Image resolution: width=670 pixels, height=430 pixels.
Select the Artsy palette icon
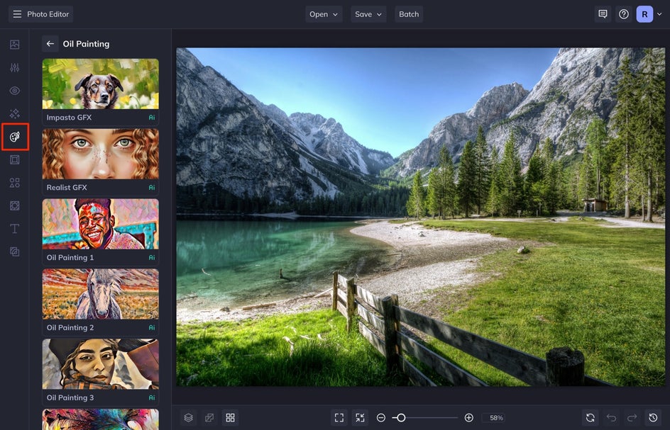pos(15,137)
